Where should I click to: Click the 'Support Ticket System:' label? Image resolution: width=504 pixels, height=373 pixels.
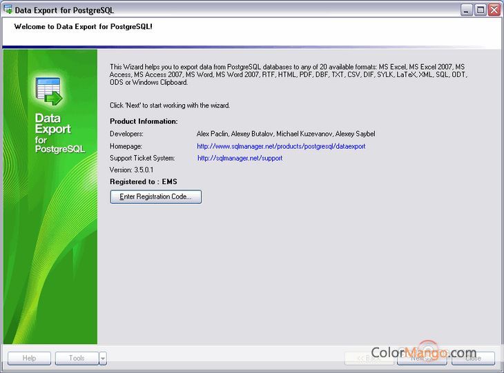[142, 159]
